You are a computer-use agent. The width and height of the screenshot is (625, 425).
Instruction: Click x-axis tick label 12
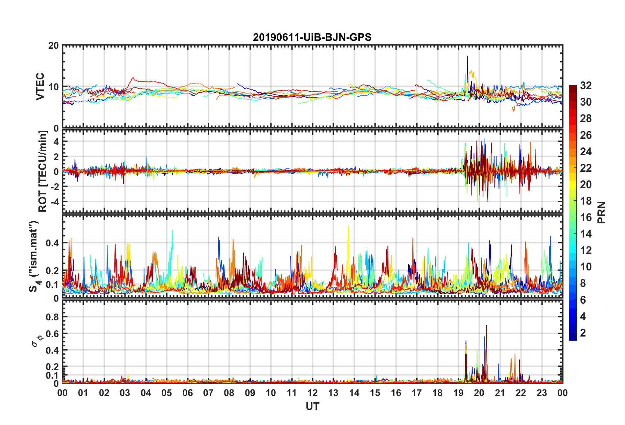(x=312, y=393)
